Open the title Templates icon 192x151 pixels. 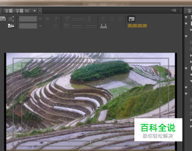point(11,26)
